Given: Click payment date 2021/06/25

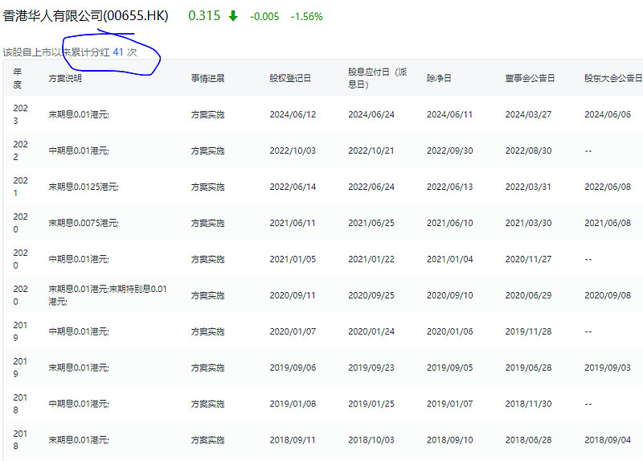Looking at the screenshot, I should (x=371, y=223).
